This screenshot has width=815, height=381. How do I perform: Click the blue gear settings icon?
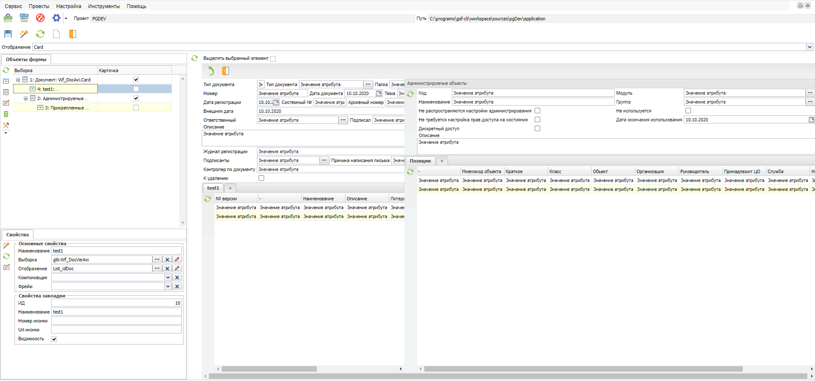click(x=56, y=18)
